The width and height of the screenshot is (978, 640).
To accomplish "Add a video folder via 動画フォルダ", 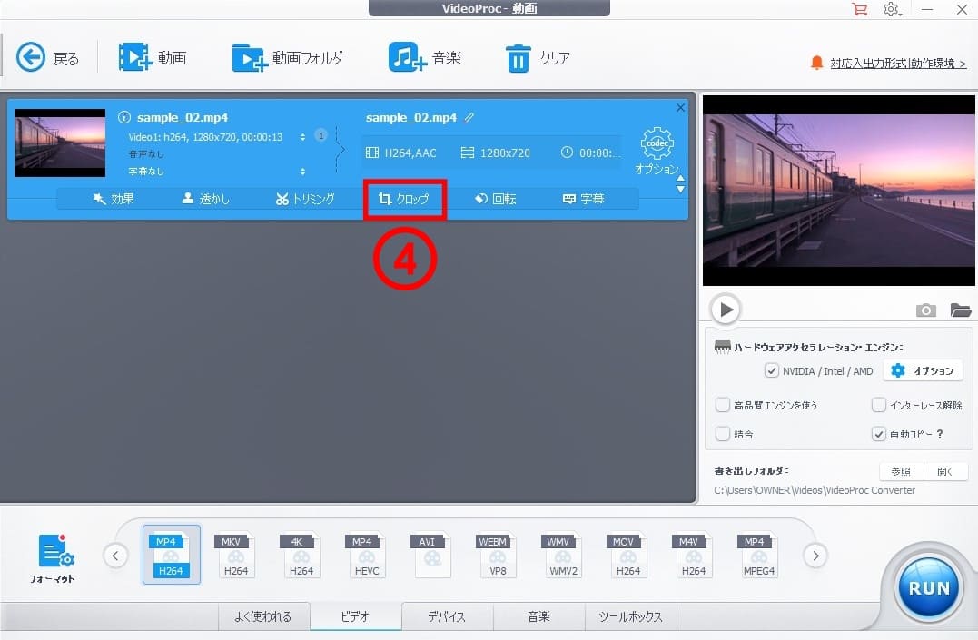I will 288,57.
